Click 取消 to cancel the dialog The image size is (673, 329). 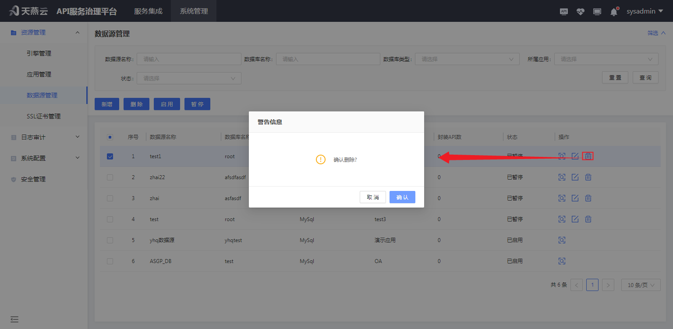click(373, 197)
